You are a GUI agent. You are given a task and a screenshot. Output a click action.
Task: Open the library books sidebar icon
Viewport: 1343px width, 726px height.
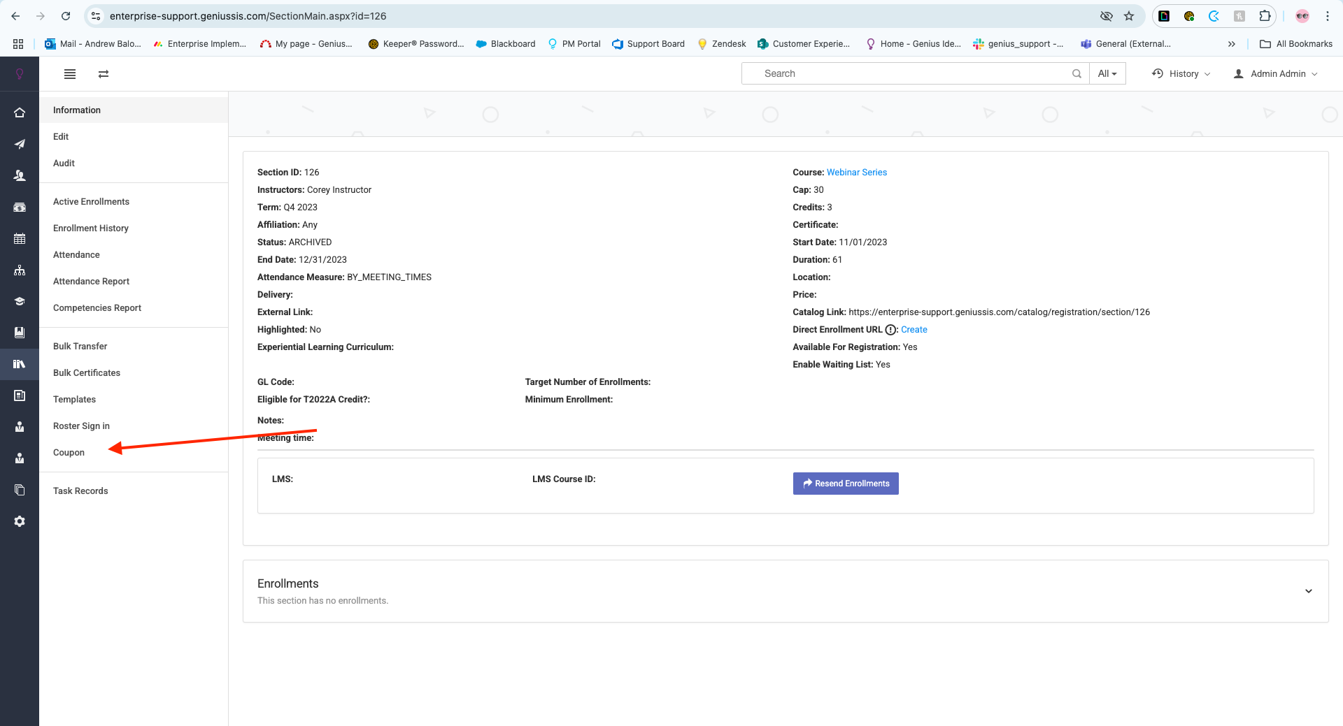click(x=20, y=364)
